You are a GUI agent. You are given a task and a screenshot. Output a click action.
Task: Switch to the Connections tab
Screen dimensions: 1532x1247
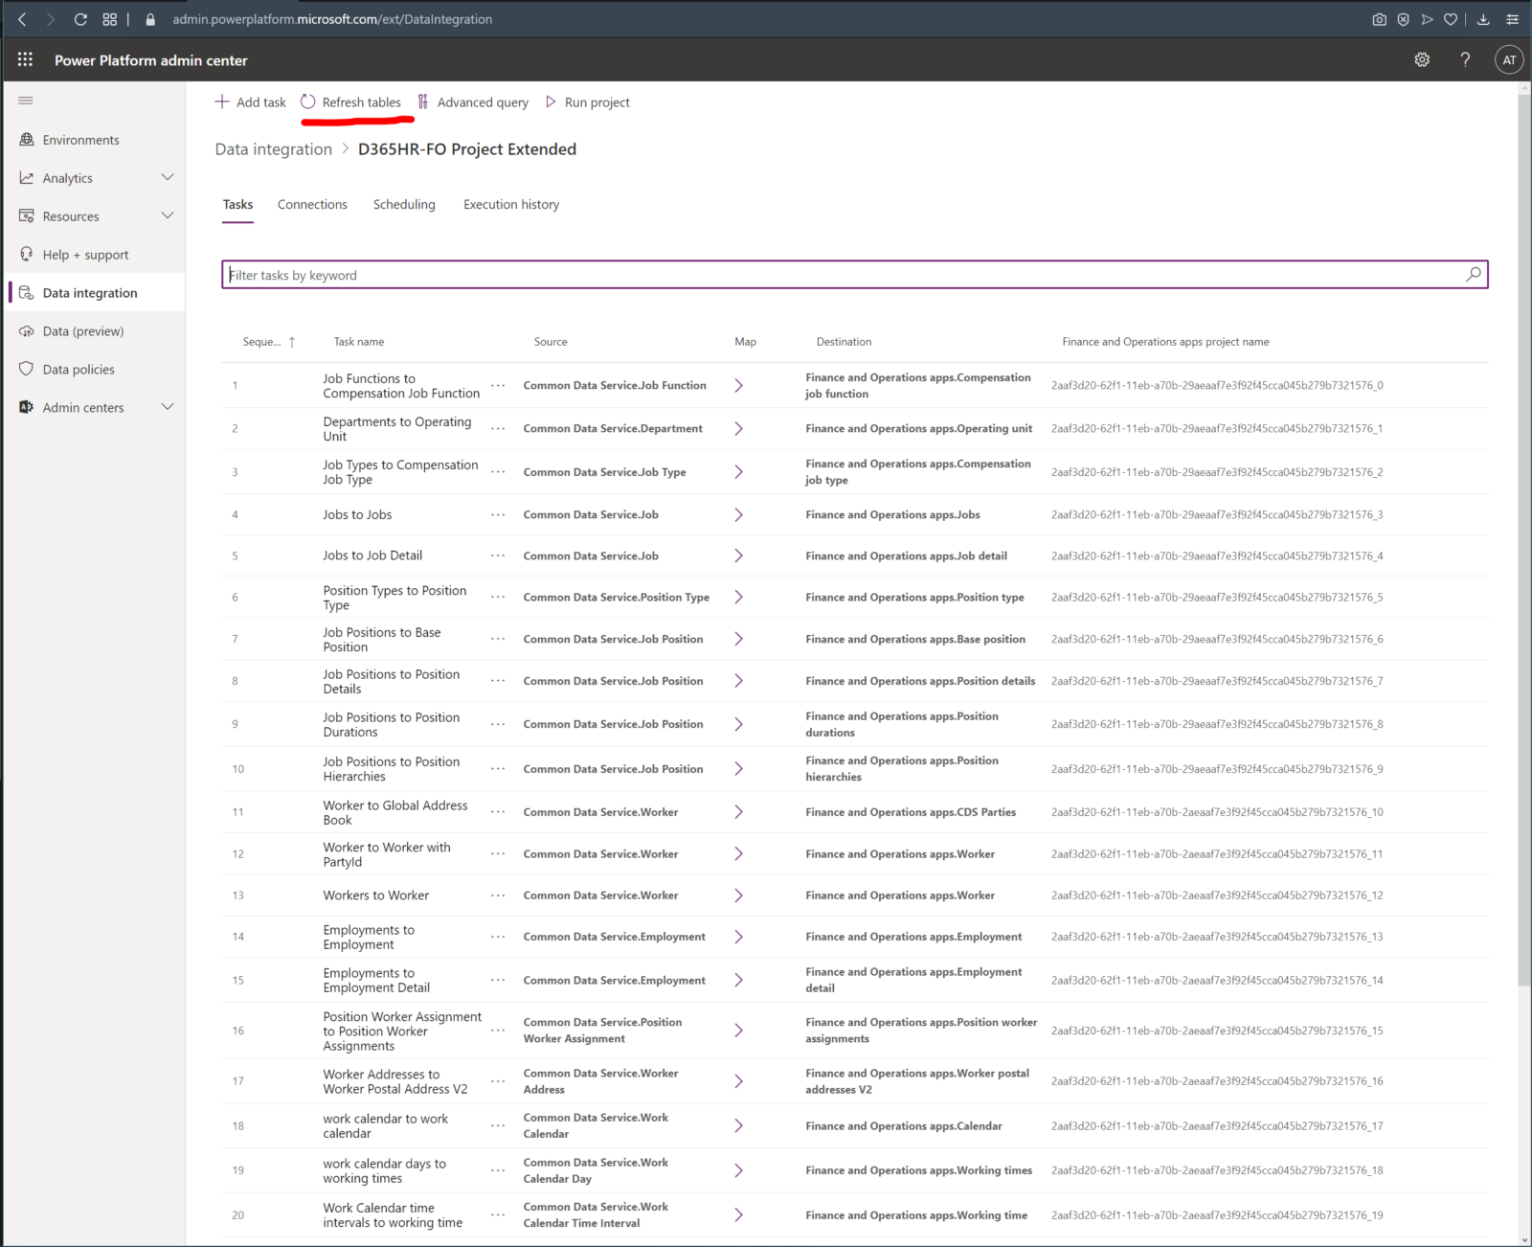coord(312,205)
